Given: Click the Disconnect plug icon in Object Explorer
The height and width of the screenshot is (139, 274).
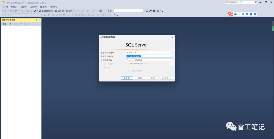Looking at the screenshot, I should click(x=14, y=24).
